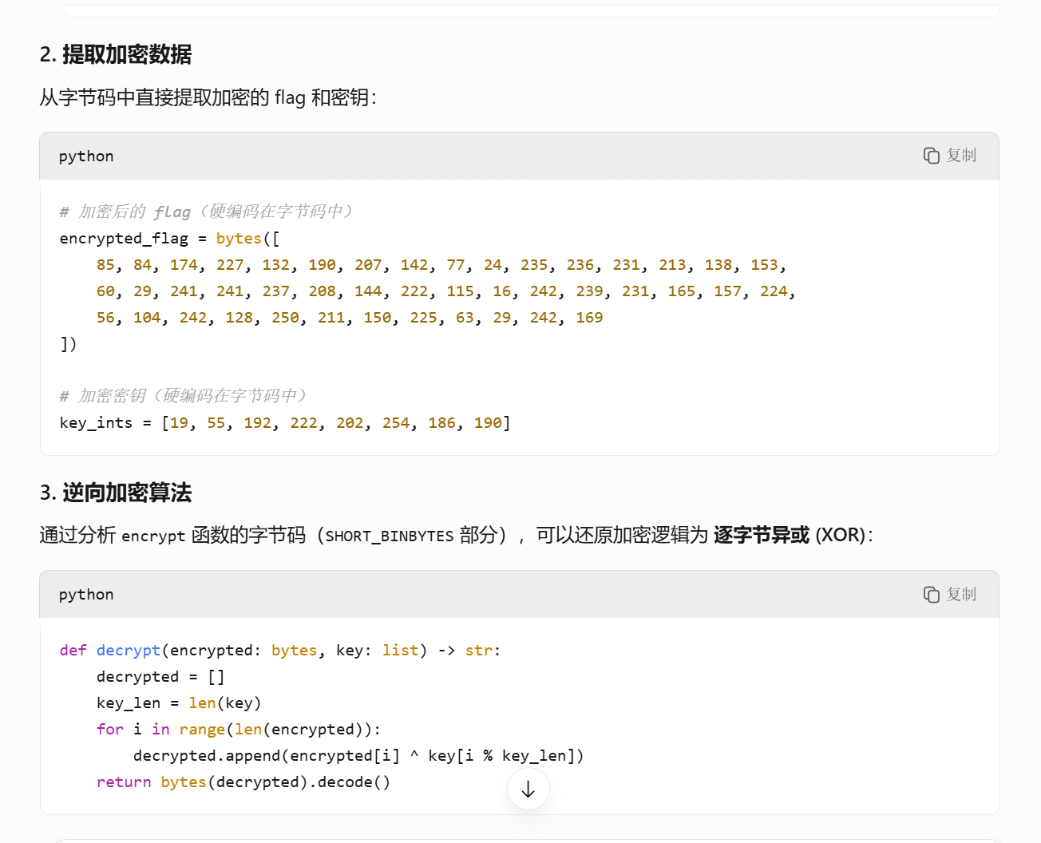This screenshot has width=1041, height=843.
Task: Click the sentence 从字节码中直接提取加密的 flag 和密钥
Action: (x=208, y=97)
